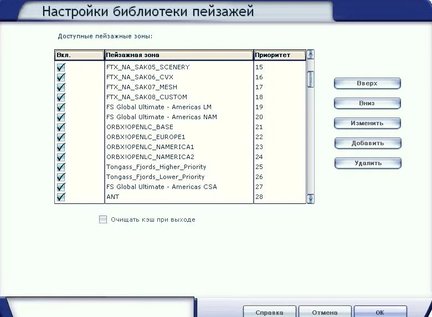432x317 pixels.
Task: Enable 'Очищать кэш при выходе' checkbox
Action: (103, 219)
